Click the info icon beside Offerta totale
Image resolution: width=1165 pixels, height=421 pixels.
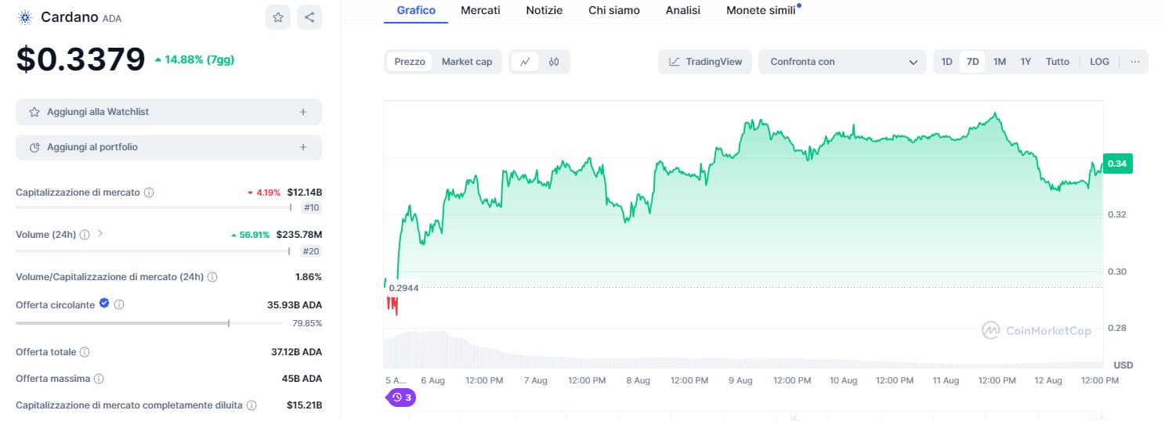click(x=85, y=352)
